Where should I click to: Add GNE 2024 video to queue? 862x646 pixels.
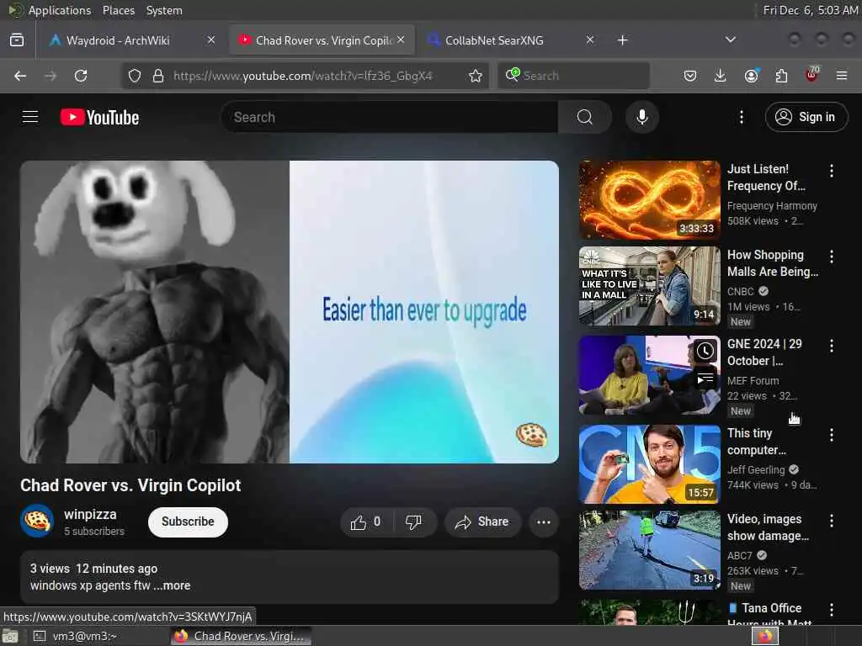(x=705, y=379)
